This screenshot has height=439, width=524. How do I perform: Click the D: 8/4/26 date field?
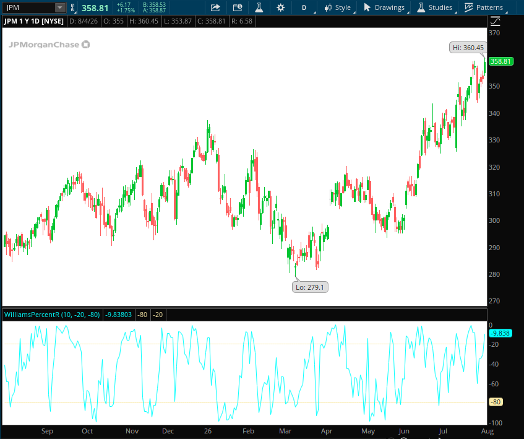pos(84,21)
